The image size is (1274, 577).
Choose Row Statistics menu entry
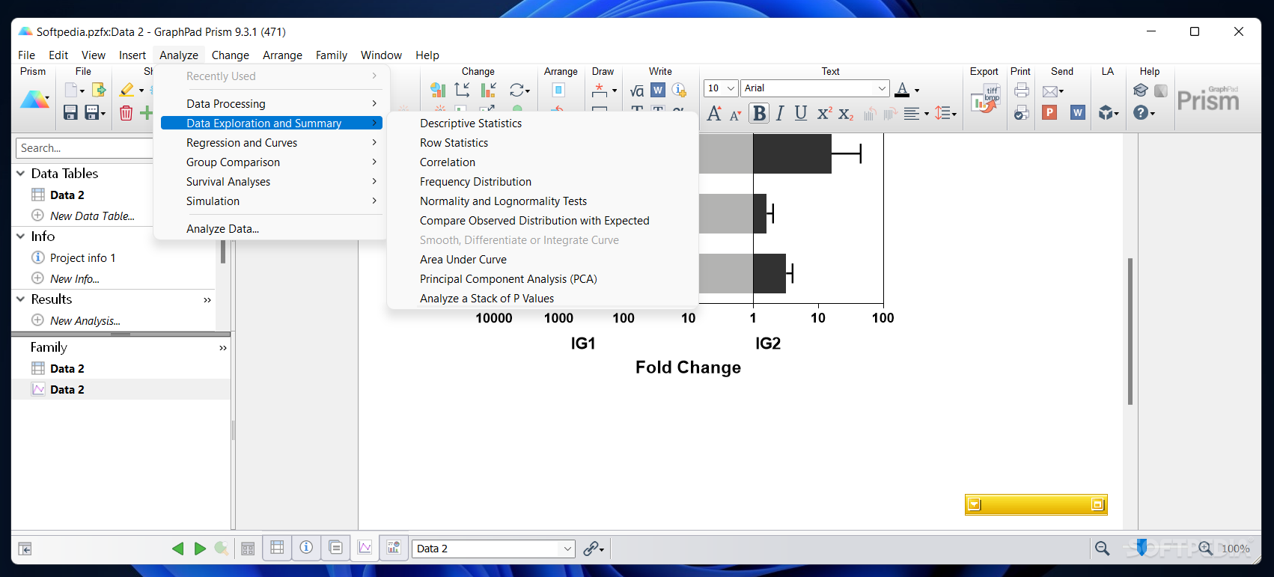454,143
